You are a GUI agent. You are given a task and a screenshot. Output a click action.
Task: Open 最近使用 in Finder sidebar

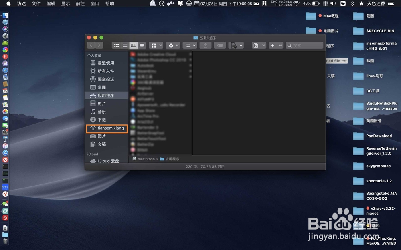(x=106, y=63)
